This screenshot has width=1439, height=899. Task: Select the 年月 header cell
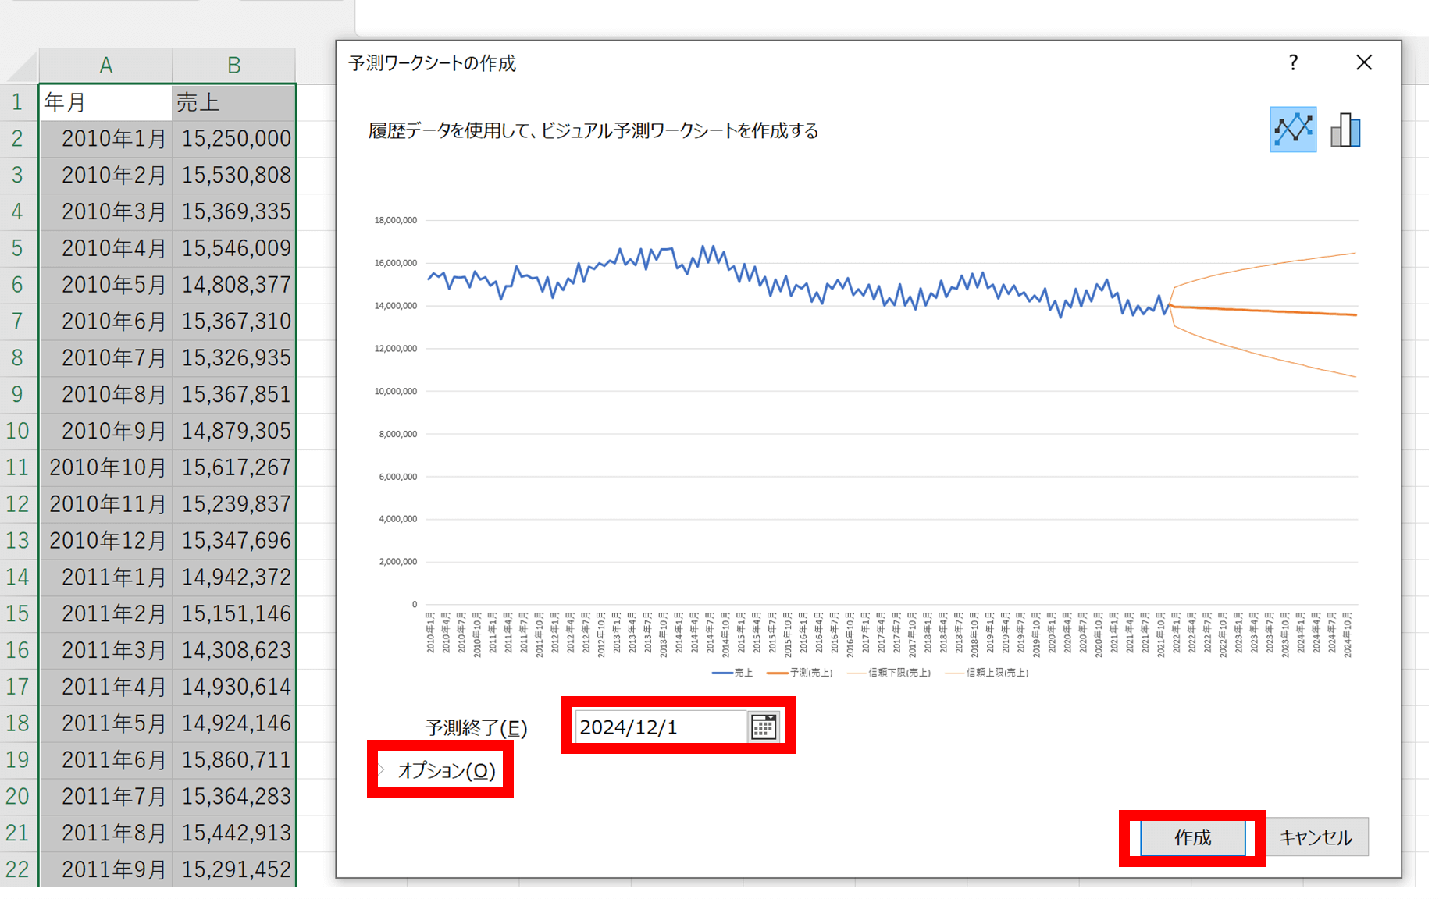click(x=105, y=101)
